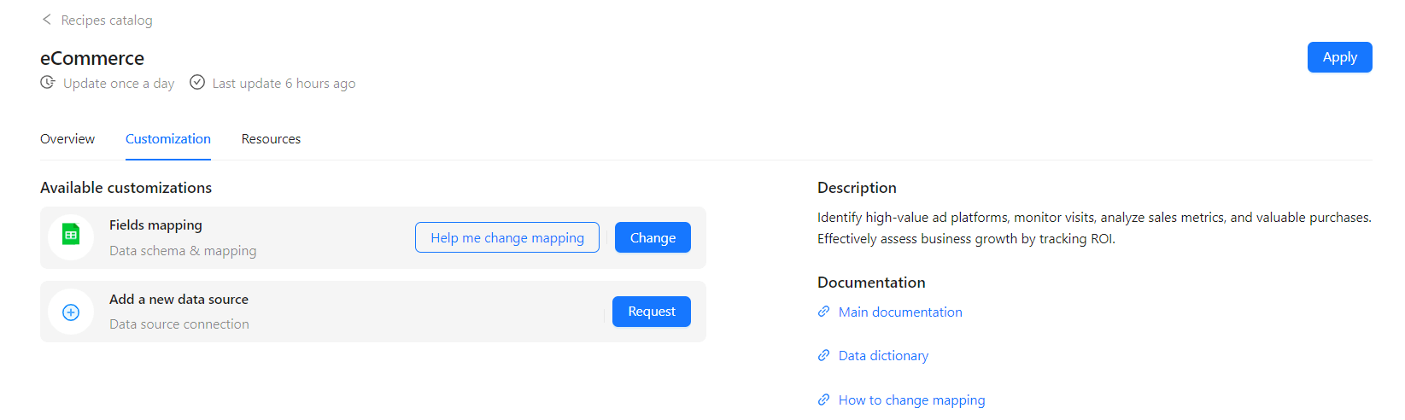Screen dimensions: 1405x420
Task: Click the link icon beside How to change mapping
Action: (824, 400)
